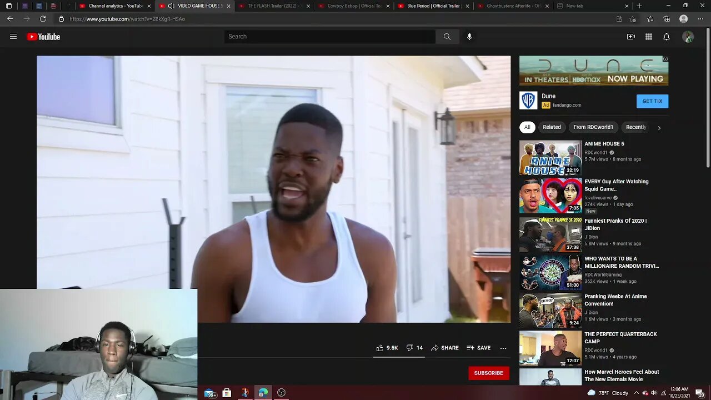Start voice search with the microphone
711x400 pixels.
click(x=469, y=37)
